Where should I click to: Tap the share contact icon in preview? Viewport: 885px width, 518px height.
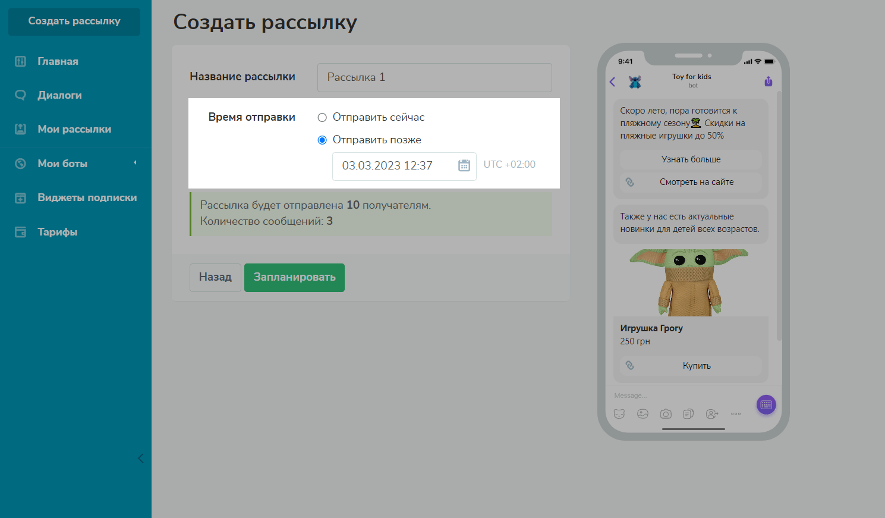tap(712, 414)
